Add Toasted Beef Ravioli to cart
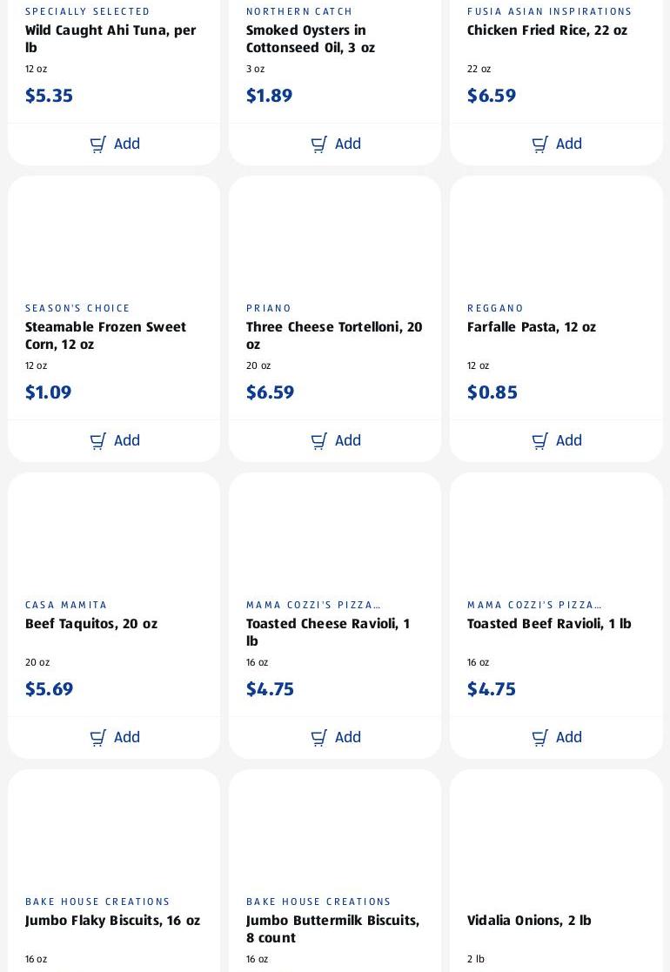Viewport: 670px width, 972px height. (557, 738)
